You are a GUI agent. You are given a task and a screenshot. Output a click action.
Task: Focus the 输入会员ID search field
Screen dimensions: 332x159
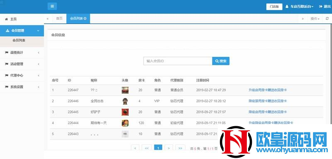tap(178, 61)
